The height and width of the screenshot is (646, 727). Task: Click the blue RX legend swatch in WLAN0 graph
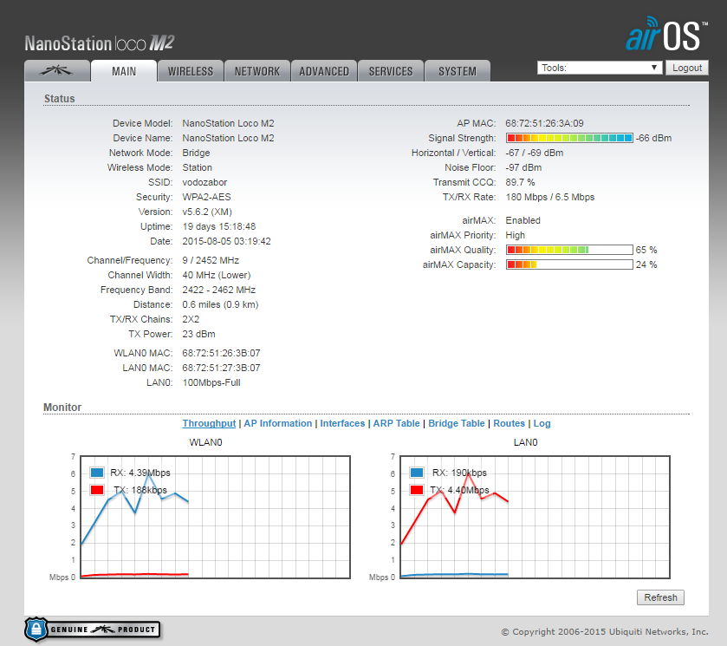pyautogui.click(x=97, y=473)
